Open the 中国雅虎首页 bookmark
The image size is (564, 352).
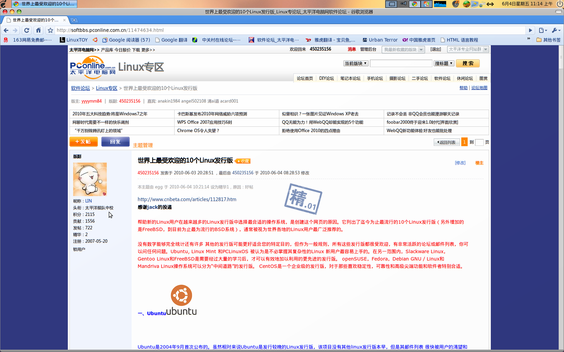coord(419,40)
